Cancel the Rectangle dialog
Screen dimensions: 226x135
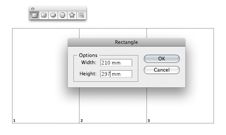162,70
